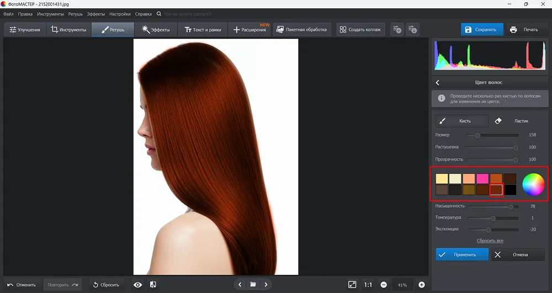552x293 pixels.
Task: Open the Справка menu
Action: [x=144, y=14]
